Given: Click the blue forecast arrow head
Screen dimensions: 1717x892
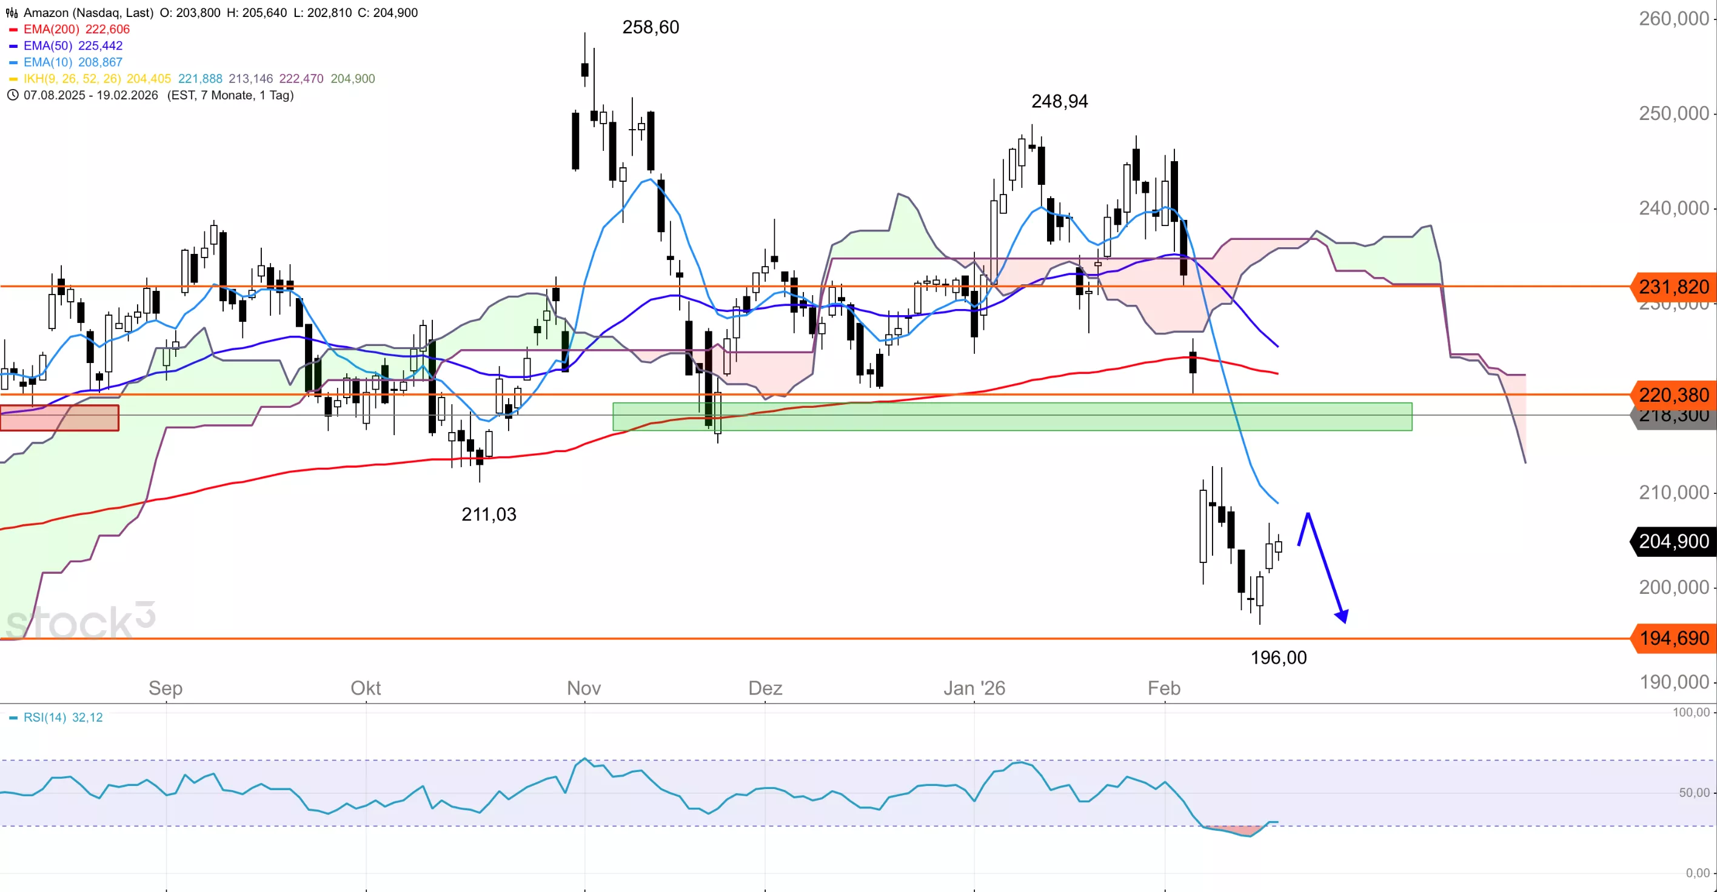Looking at the screenshot, I should (x=1342, y=616).
